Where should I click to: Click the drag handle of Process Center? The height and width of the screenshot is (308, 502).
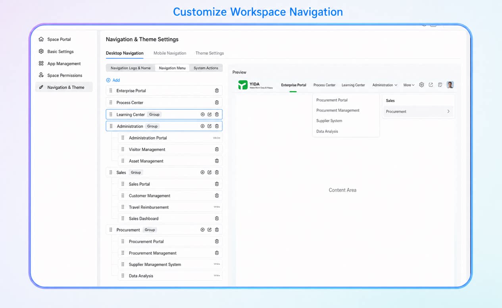(111, 102)
